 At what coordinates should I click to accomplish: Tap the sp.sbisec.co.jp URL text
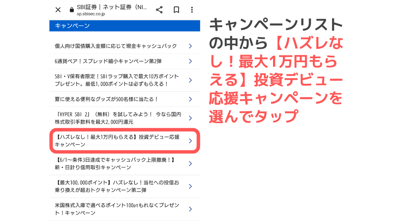[x=91, y=14]
